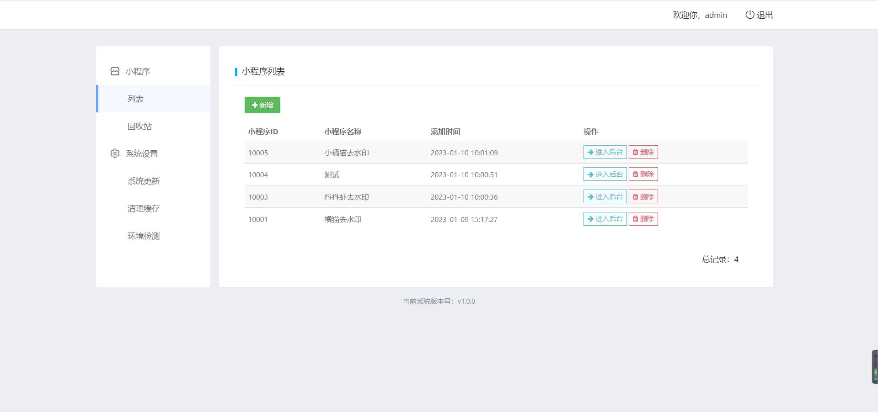
Task: Click 删除 on the 抖抖虾去水印 row
Action: click(x=643, y=196)
